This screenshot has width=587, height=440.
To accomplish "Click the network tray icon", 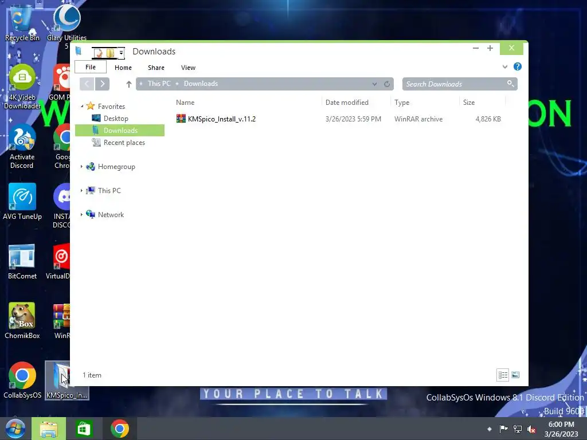I will pyautogui.click(x=518, y=429).
